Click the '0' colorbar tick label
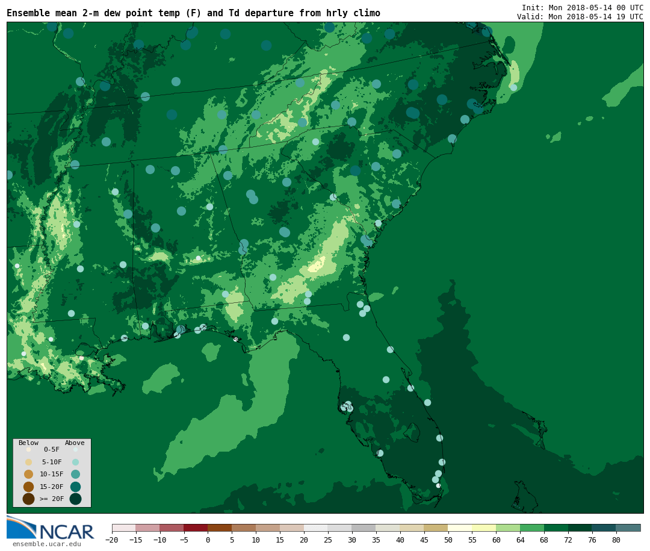 point(208,540)
